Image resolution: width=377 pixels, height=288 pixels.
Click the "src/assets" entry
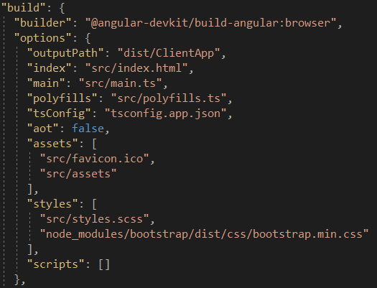point(78,174)
